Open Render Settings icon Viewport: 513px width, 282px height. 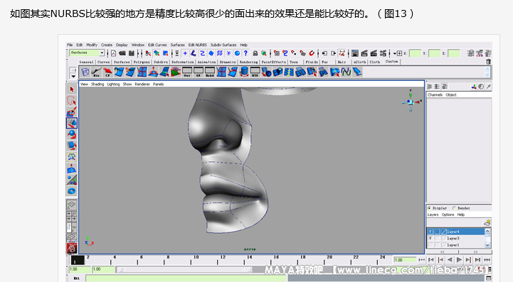(x=383, y=53)
